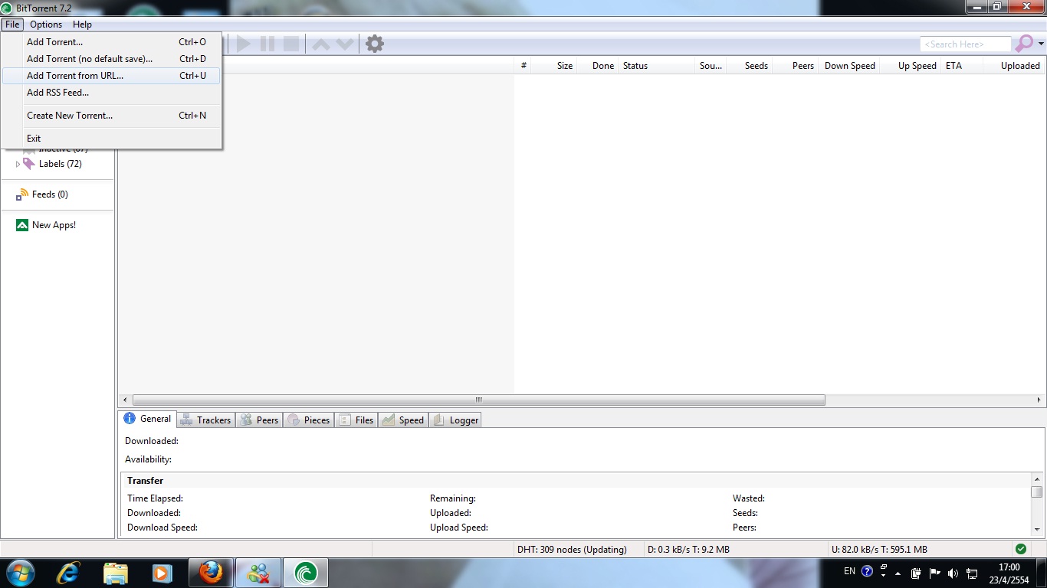Open Windows Explorer folder from taskbar
Image resolution: width=1047 pixels, height=588 pixels.
click(116, 573)
